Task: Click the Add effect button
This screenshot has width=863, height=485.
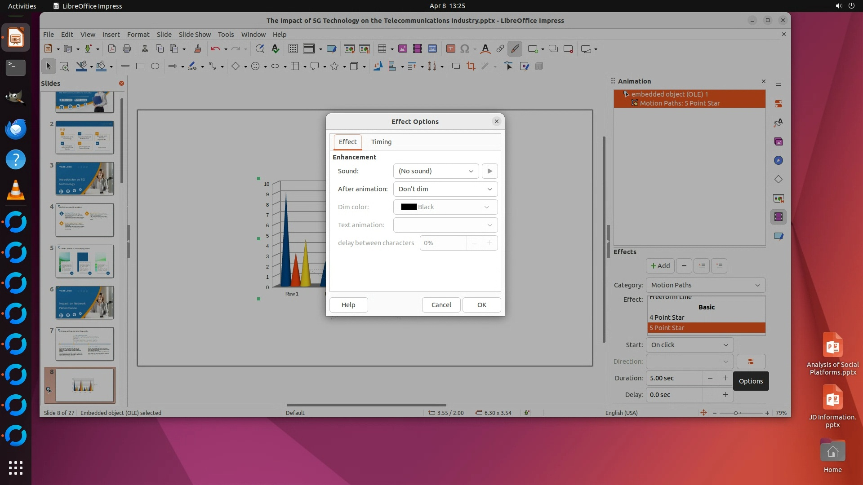Action: tap(660, 266)
